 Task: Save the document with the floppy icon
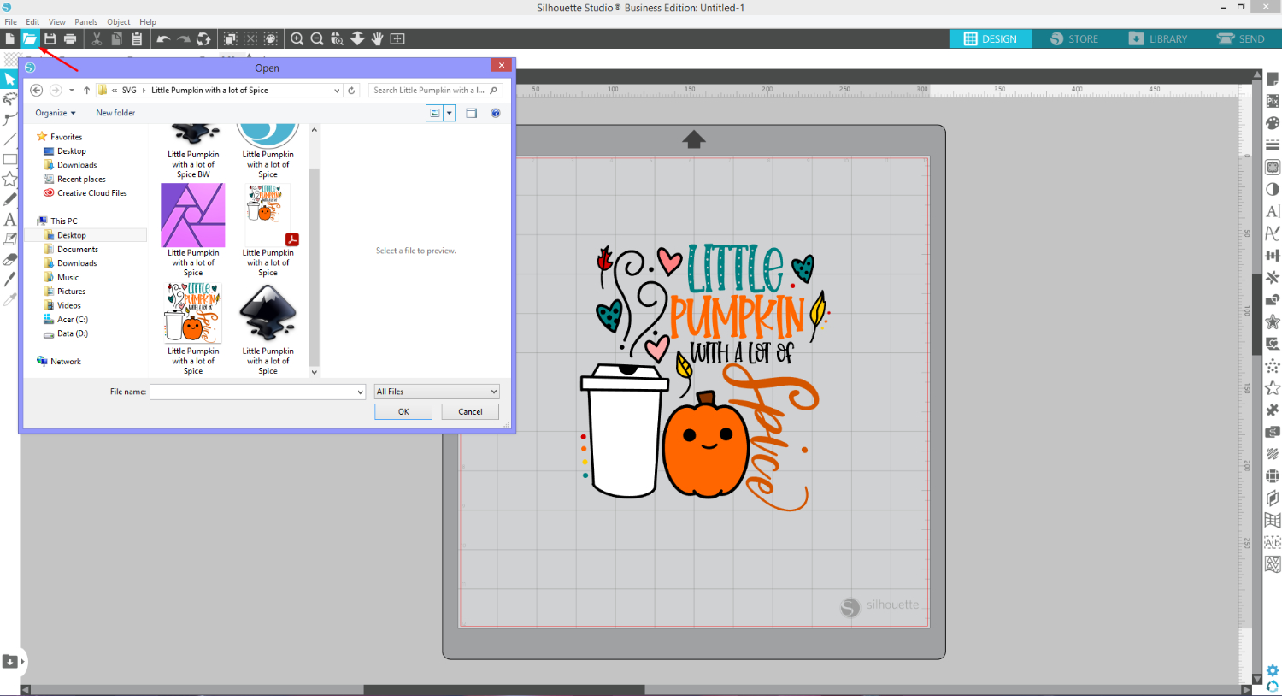point(50,38)
